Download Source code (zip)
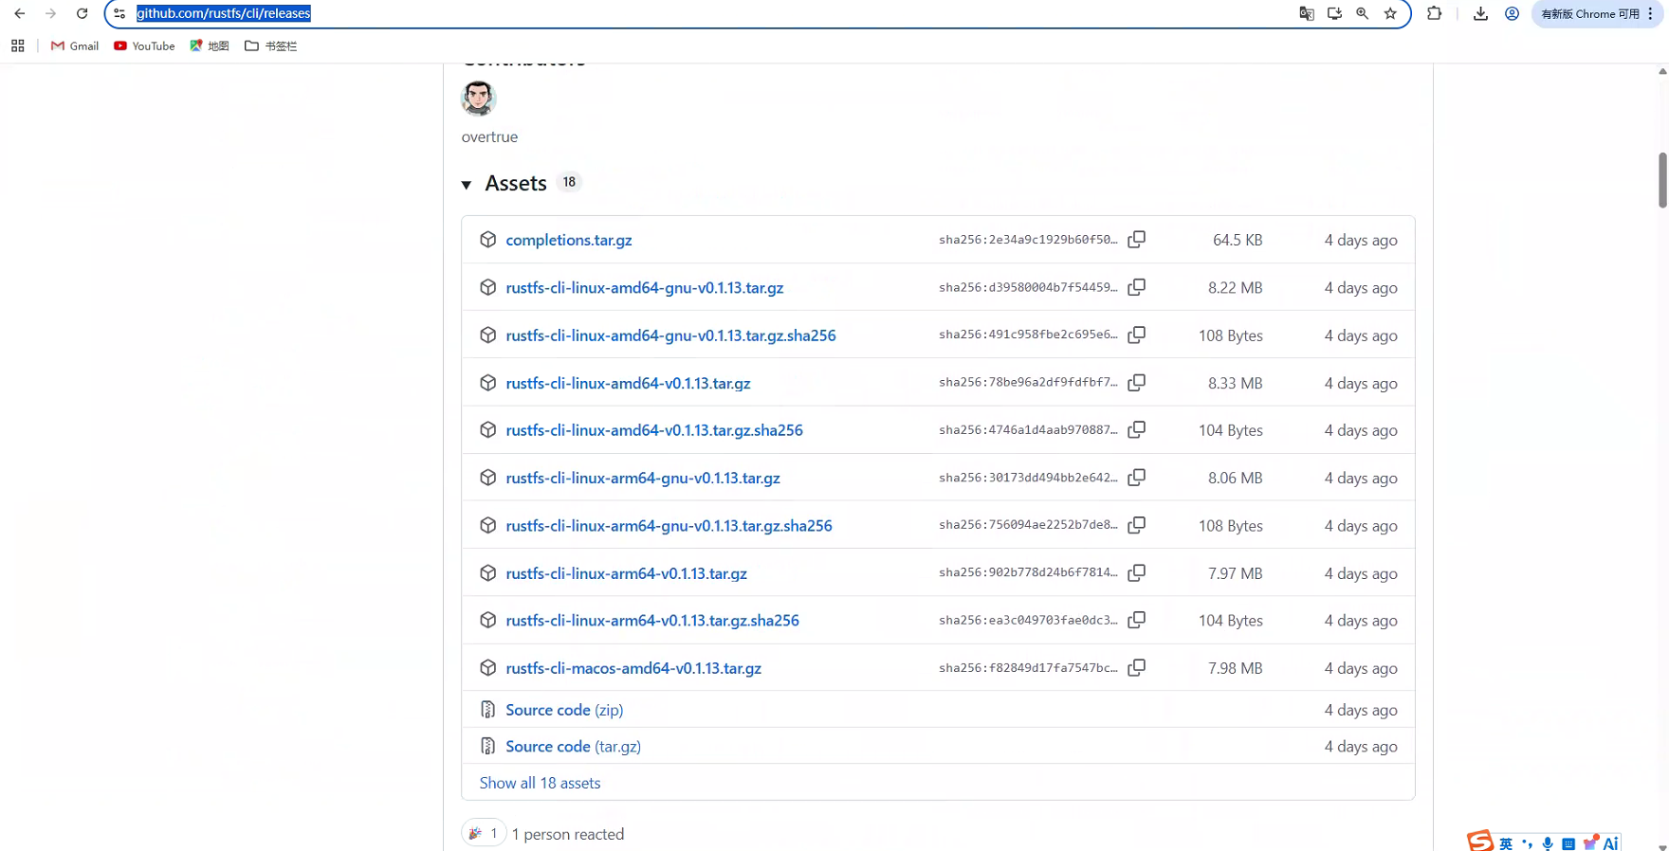This screenshot has width=1669, height=851. click(564, 710)
